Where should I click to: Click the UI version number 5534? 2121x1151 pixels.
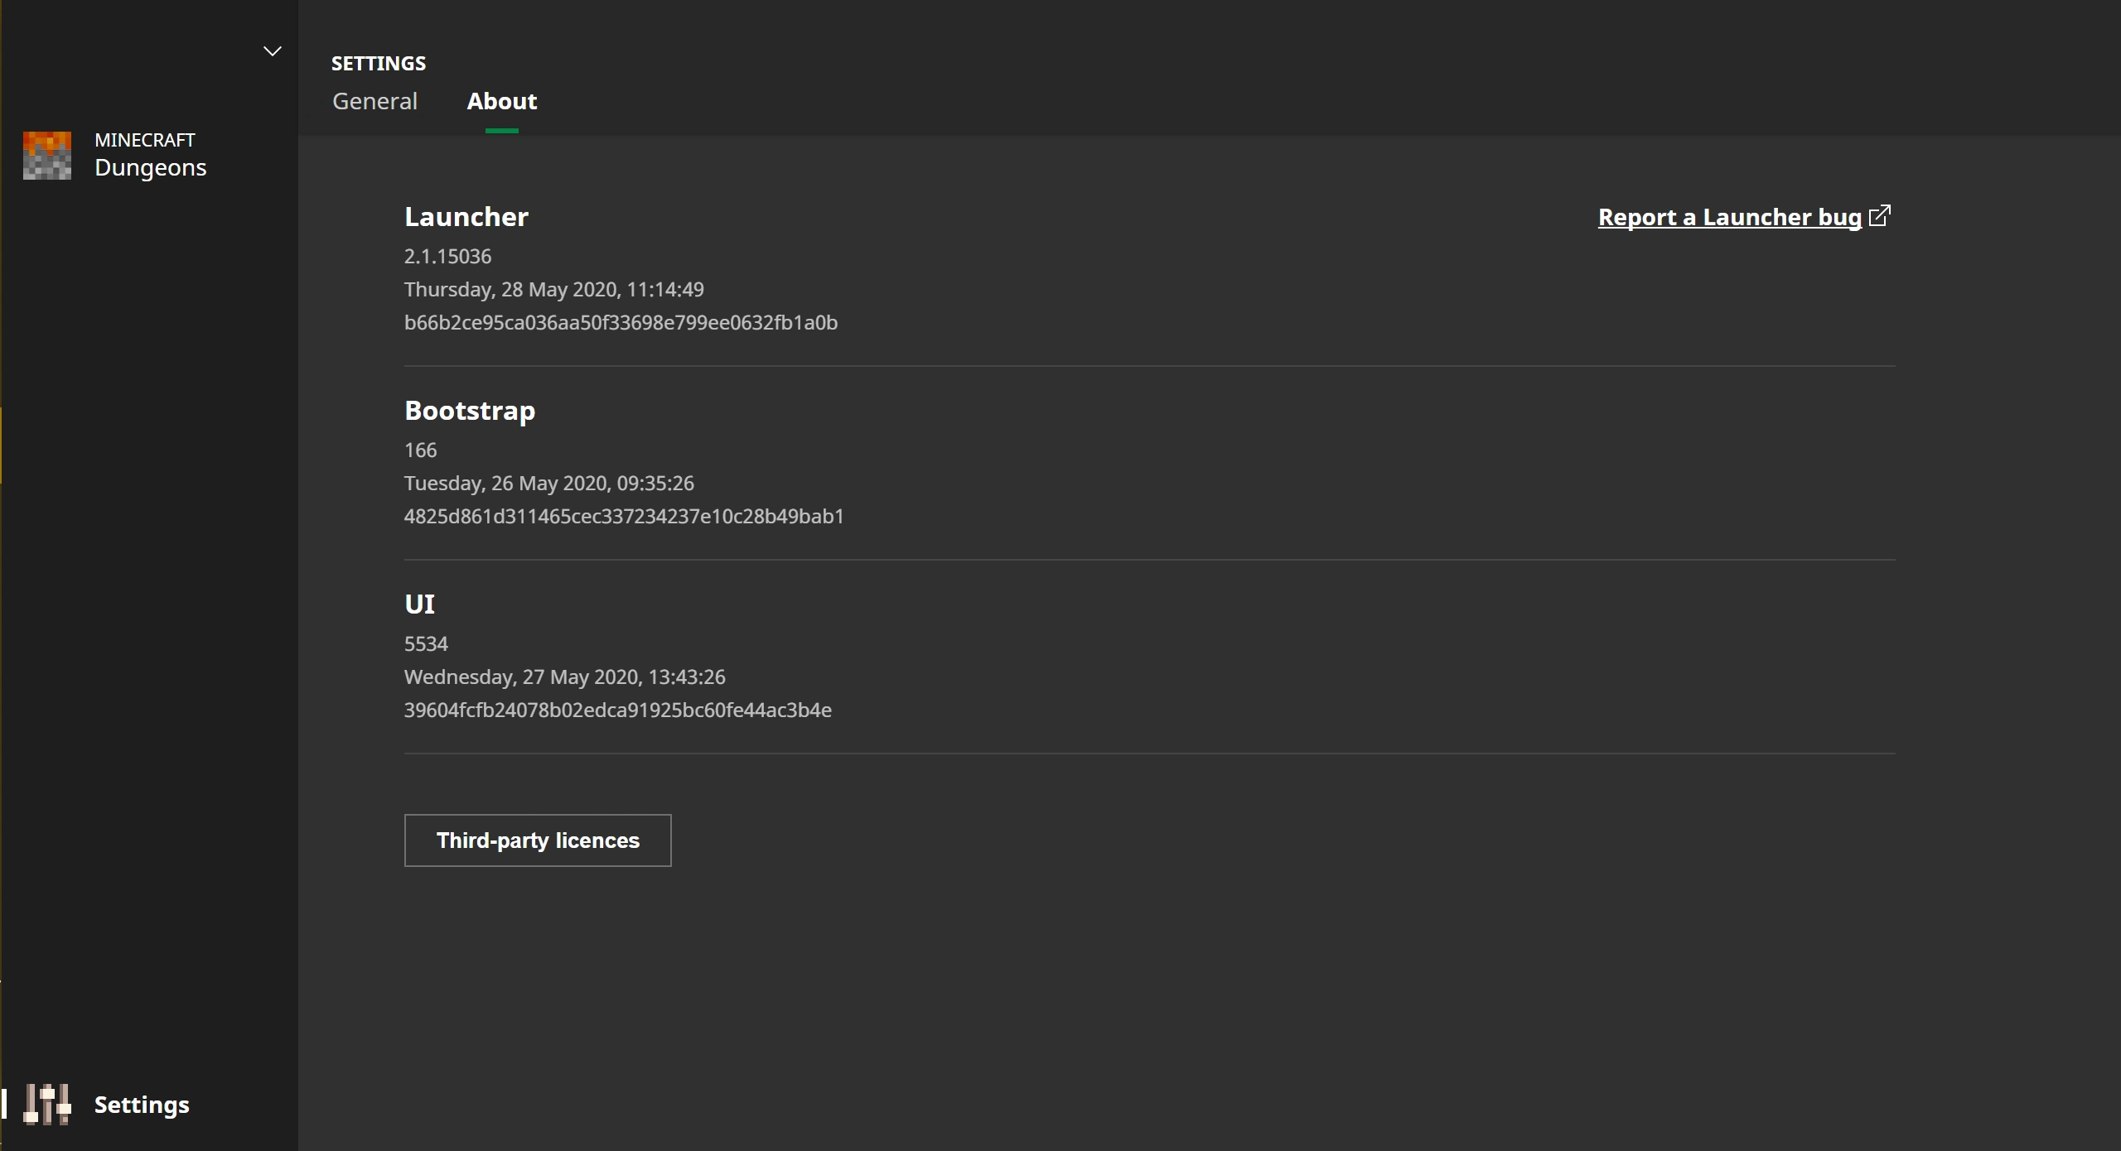click(426, 644)
